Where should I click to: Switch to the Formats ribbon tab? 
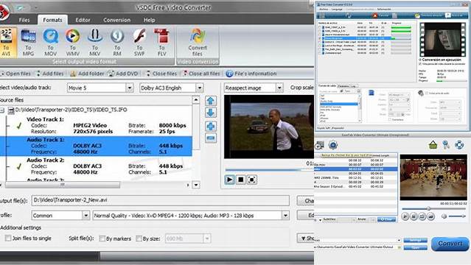click(x=52, y=20)
